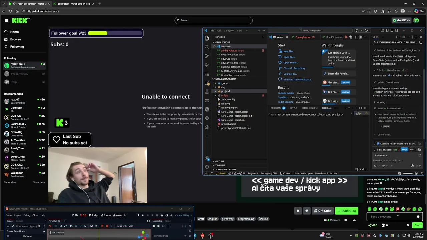This screenshot has height=240, width=427.
Task: Open the Kick hamburger menu
Action: tap(6, 20)
